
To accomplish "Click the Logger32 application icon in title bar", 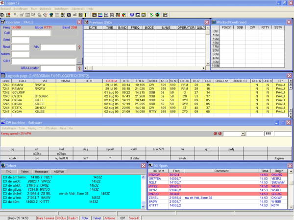I will 3,2.
